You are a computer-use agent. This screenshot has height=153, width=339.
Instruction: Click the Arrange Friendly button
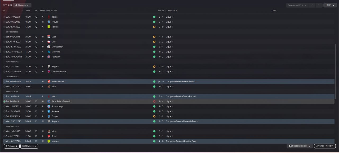pos(325,146)
